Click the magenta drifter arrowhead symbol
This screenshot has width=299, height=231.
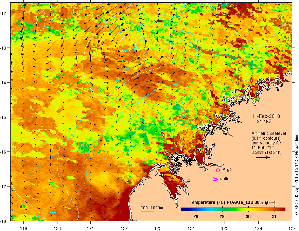216,179
